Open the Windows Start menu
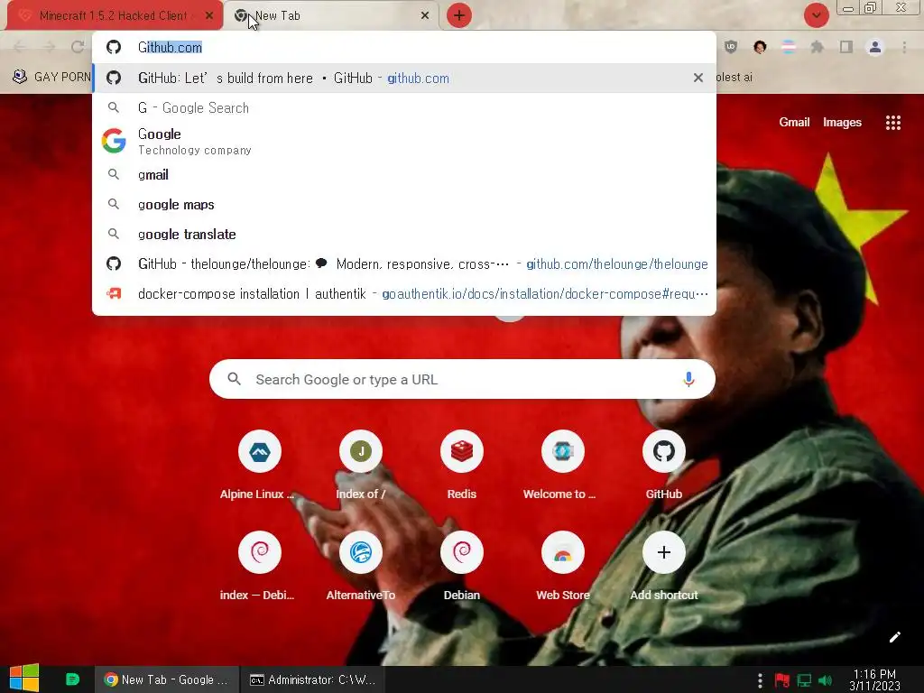Screen dimensions: 924x693 point(24,679)
